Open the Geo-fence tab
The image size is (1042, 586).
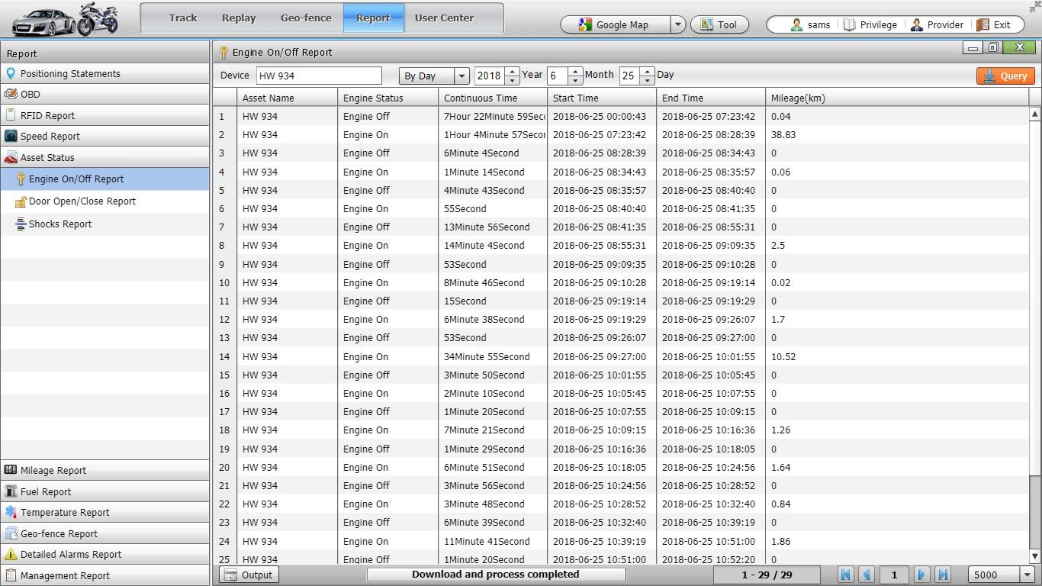coord(306,18)
